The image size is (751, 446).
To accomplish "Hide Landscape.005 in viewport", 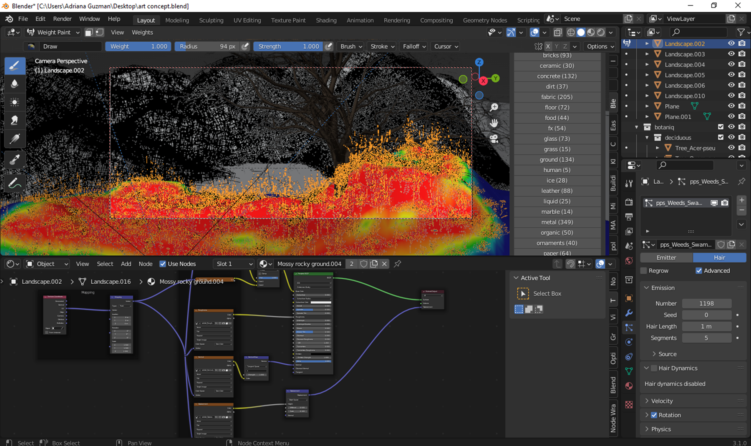I will (731, 75).
